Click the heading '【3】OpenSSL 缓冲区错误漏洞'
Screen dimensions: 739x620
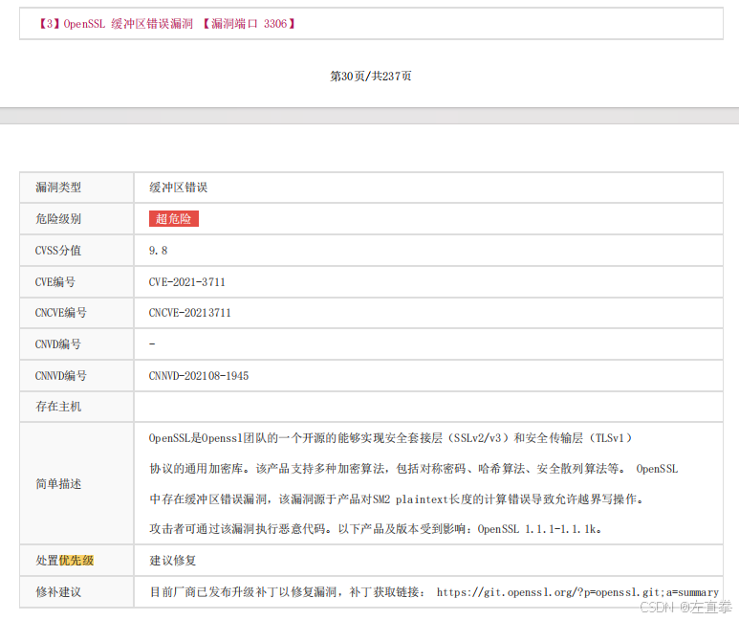(115, 24)
